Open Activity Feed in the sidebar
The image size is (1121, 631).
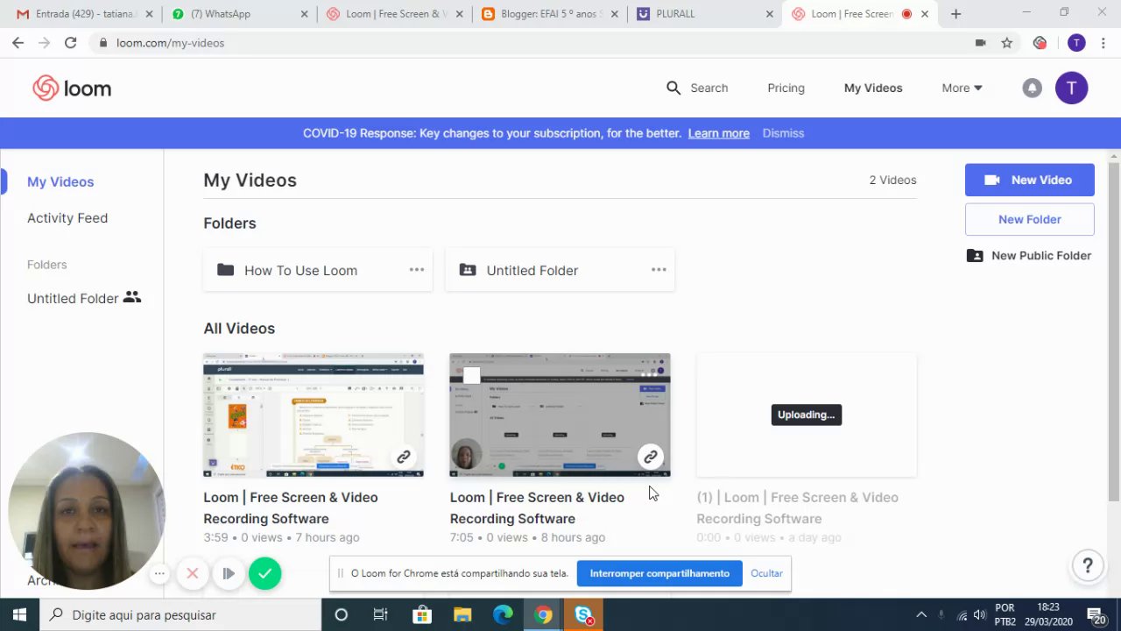pyautogui.click(x=67, y=218)
